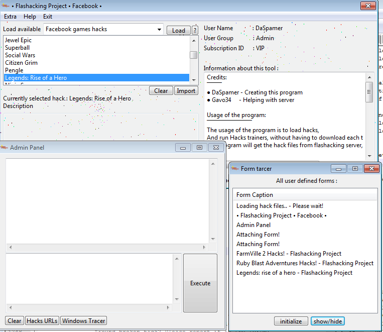Expand the Facebook games hacks dropdown
Viewport: 383px width, 332px height.
point(159,29)
